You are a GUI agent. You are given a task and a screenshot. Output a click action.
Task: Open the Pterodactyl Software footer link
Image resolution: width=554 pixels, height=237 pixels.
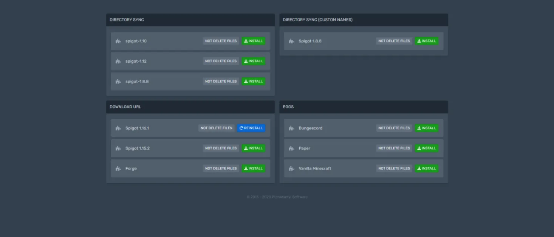click(x=290, y=197)
